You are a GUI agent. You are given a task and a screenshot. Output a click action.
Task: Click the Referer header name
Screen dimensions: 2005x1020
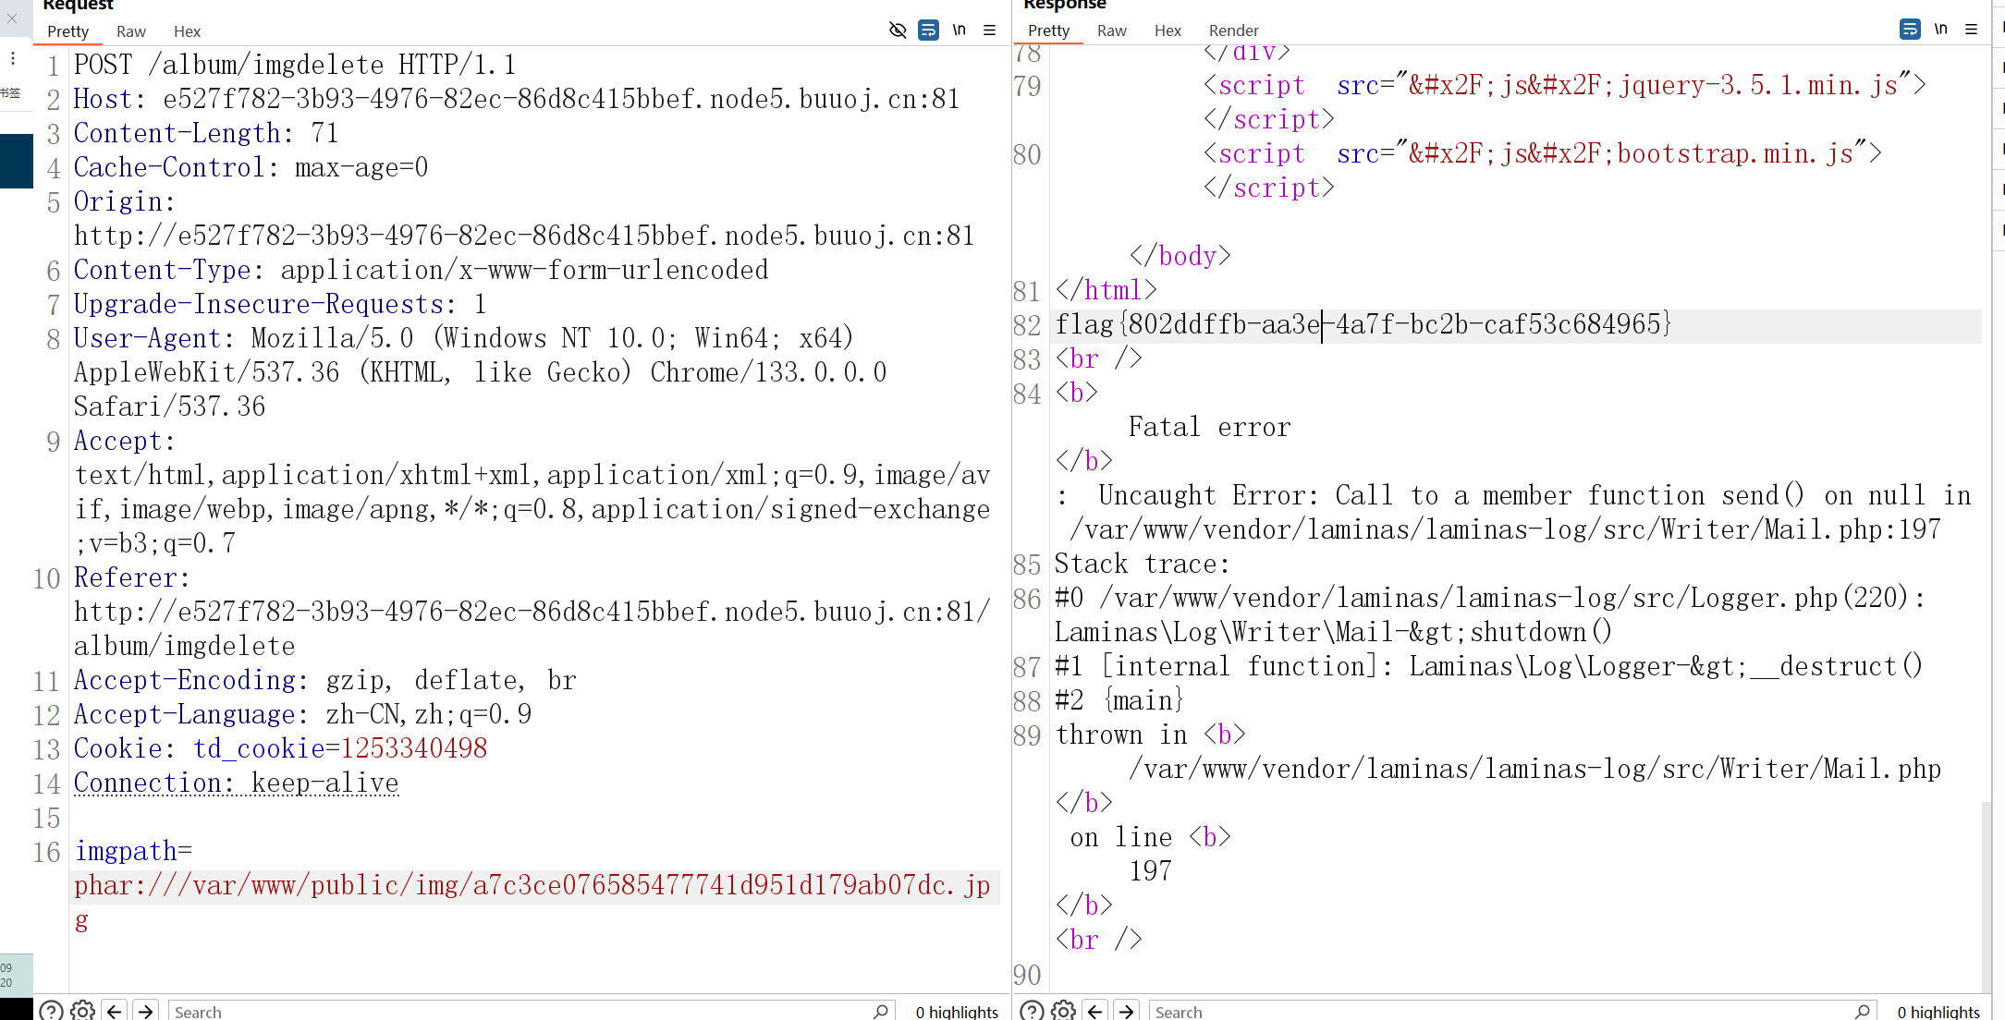[x=125, y=577]
